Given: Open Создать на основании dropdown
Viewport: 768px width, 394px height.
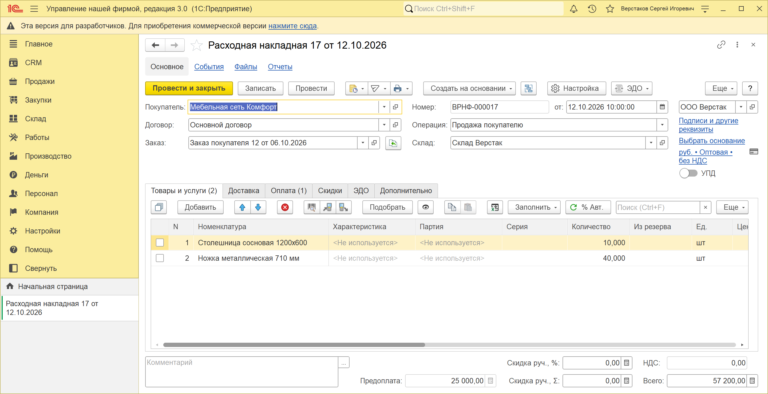Looking at the screenshot, I should (469, 88).
